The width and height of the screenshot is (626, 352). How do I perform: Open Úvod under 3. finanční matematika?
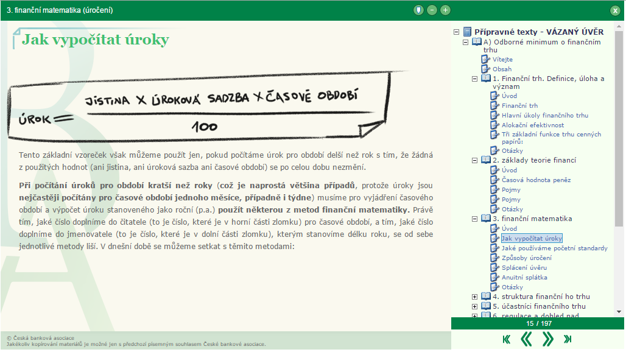tap(510, 228)
